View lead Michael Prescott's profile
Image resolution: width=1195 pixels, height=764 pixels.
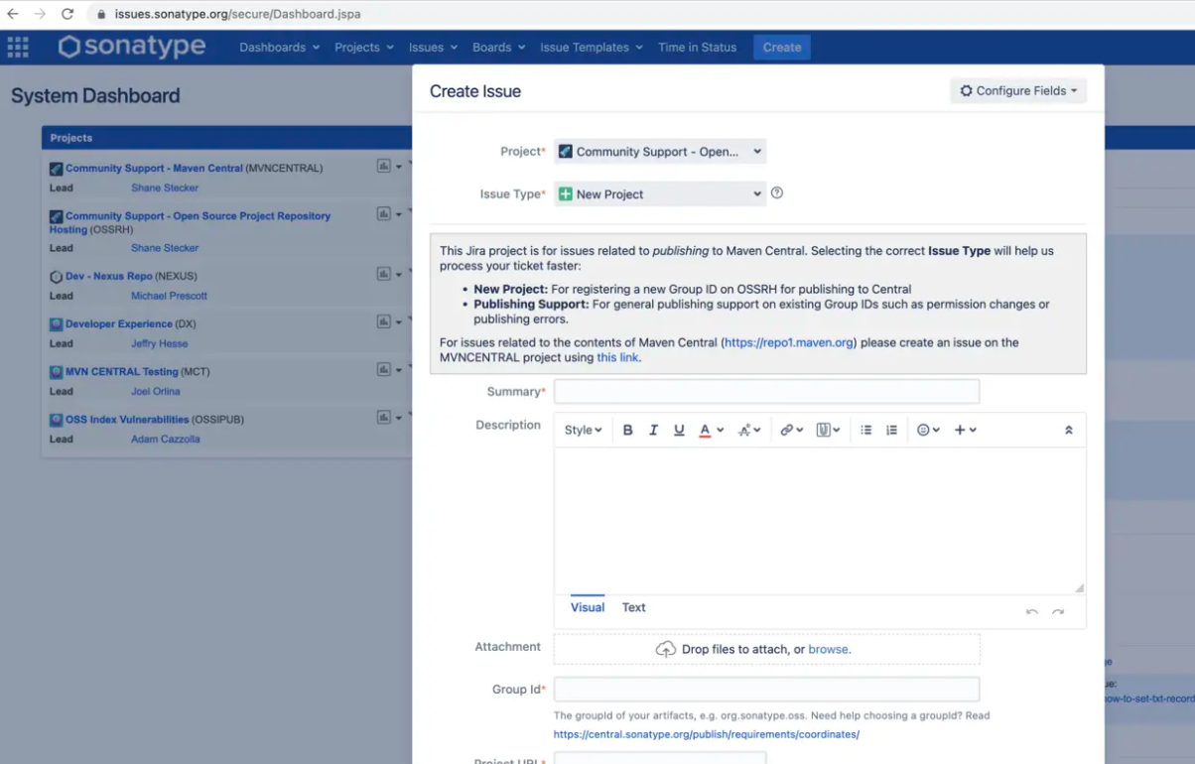point(169,296)
